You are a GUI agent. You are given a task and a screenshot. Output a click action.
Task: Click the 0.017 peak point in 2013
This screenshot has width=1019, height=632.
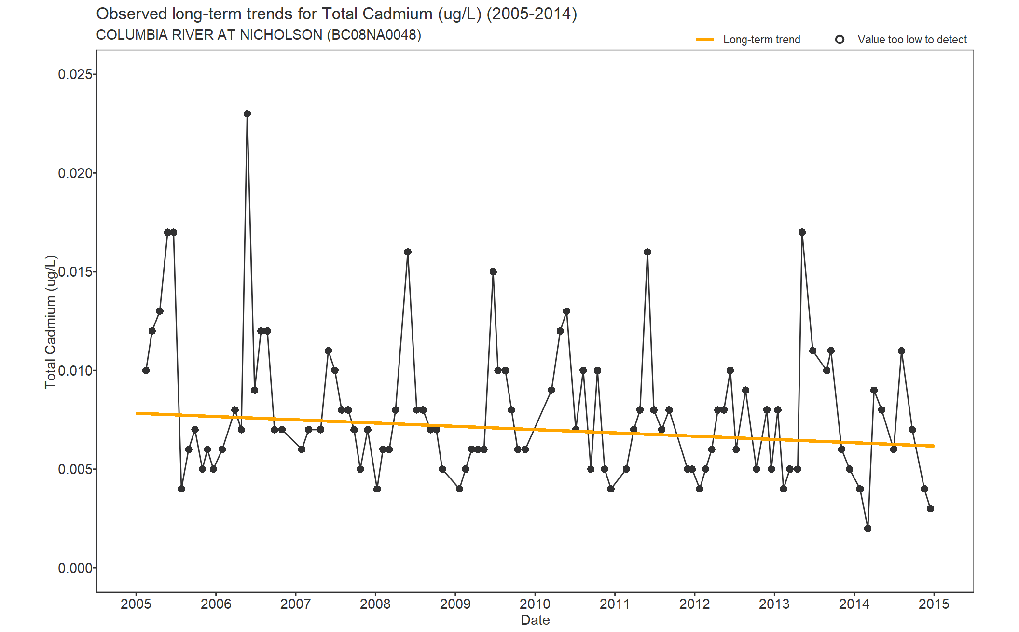(x=802, y=232)
